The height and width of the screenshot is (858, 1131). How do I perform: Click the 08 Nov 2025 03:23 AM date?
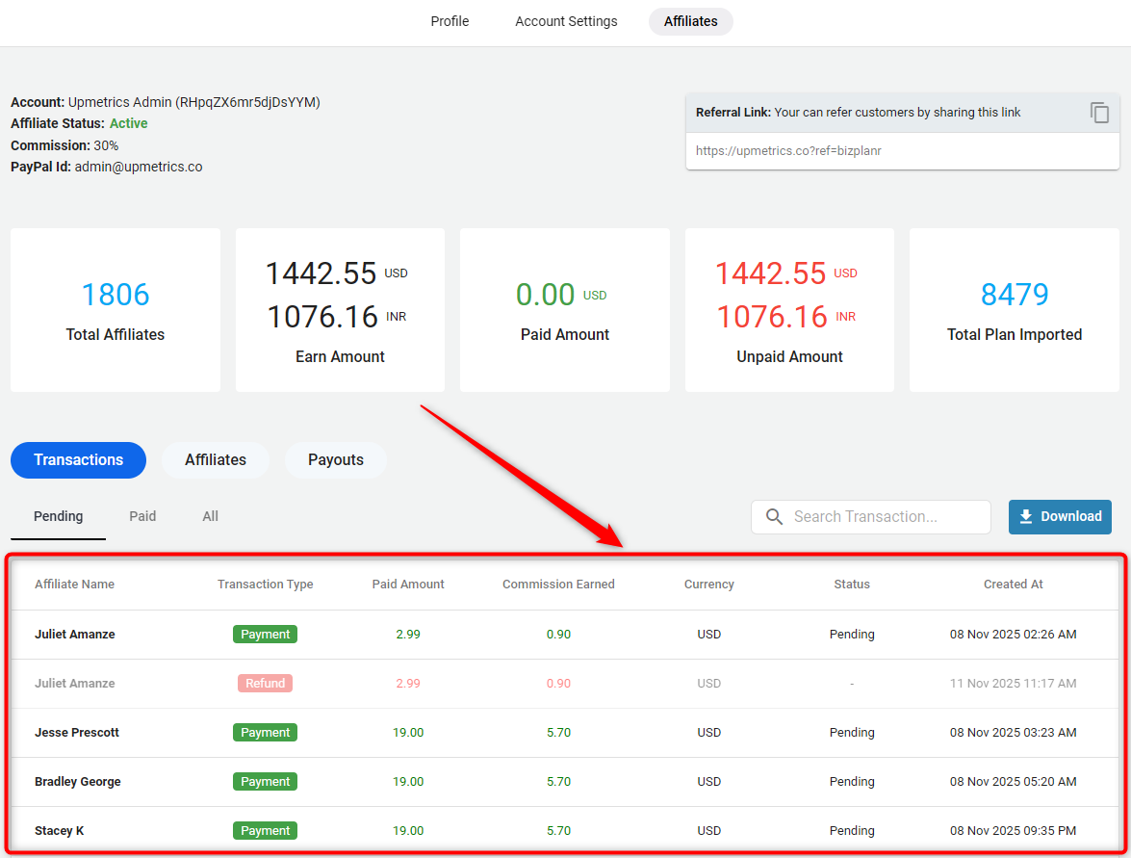(x=1013, y=733)
